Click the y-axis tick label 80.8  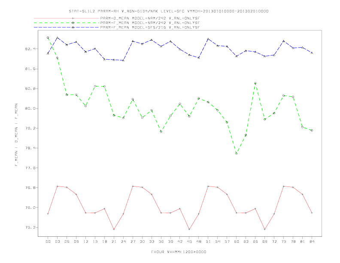point(30,89)
